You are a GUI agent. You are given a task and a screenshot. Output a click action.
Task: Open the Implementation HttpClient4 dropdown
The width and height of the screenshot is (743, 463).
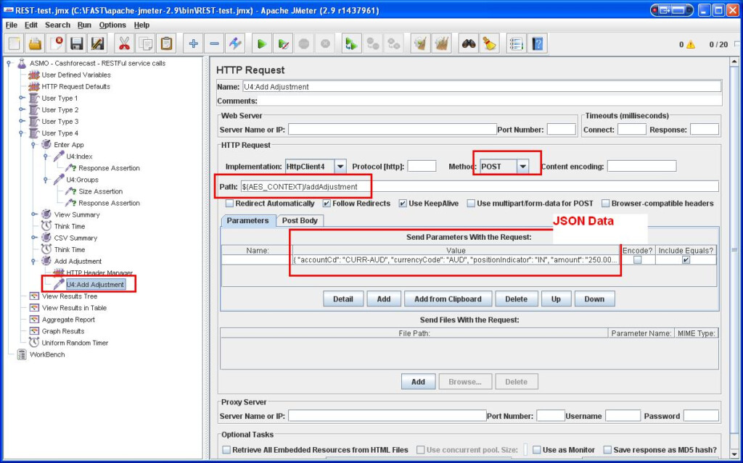pyautogui.click(x=341, y=166)
